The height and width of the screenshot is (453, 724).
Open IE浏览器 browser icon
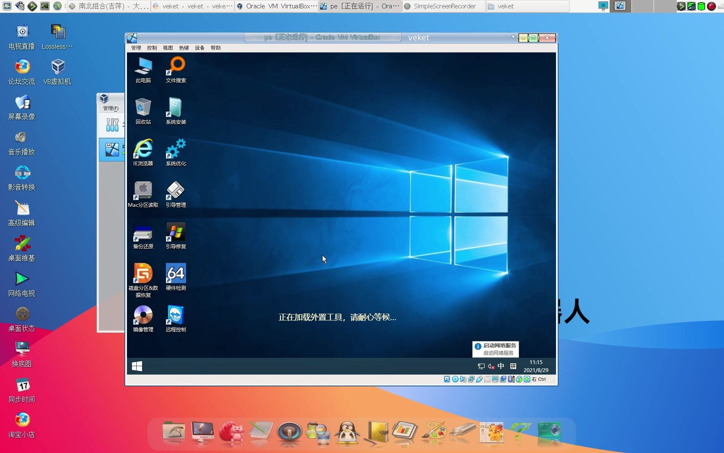[143, 153]
